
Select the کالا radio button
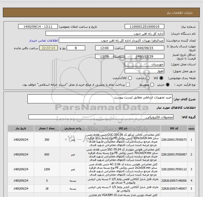[161, 78]
